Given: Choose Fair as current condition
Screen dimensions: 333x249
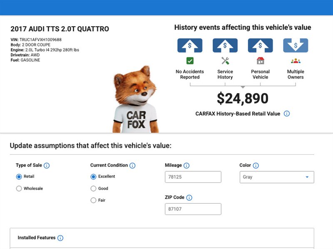Looking at the screenshot, I should (93, 200).
